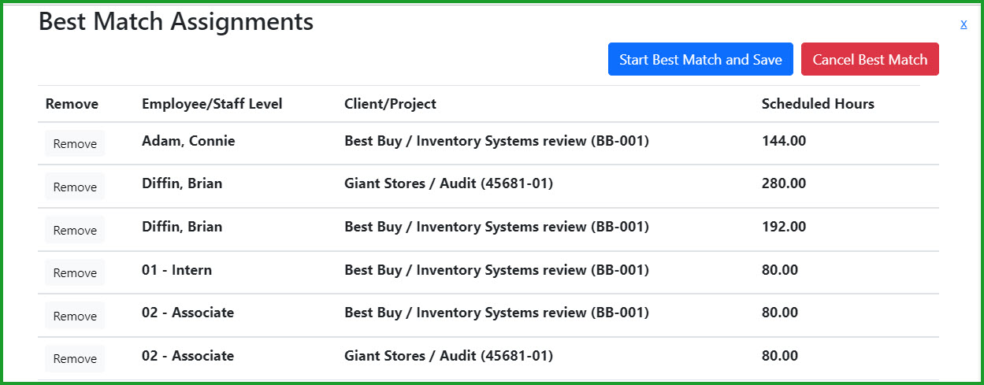The image size is (984, 385).
Task: Click the 280.00 scheduled hours value
Action: (x=784, y=183)
